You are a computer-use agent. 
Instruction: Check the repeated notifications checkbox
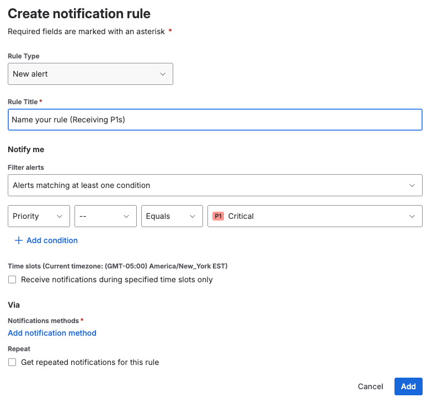pos(12,363)
